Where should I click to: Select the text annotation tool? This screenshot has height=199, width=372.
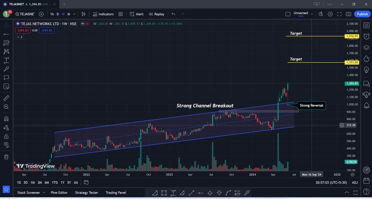click(x=6, y=77)
